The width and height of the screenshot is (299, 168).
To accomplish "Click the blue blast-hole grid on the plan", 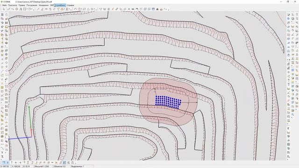I will coord(168,102).
